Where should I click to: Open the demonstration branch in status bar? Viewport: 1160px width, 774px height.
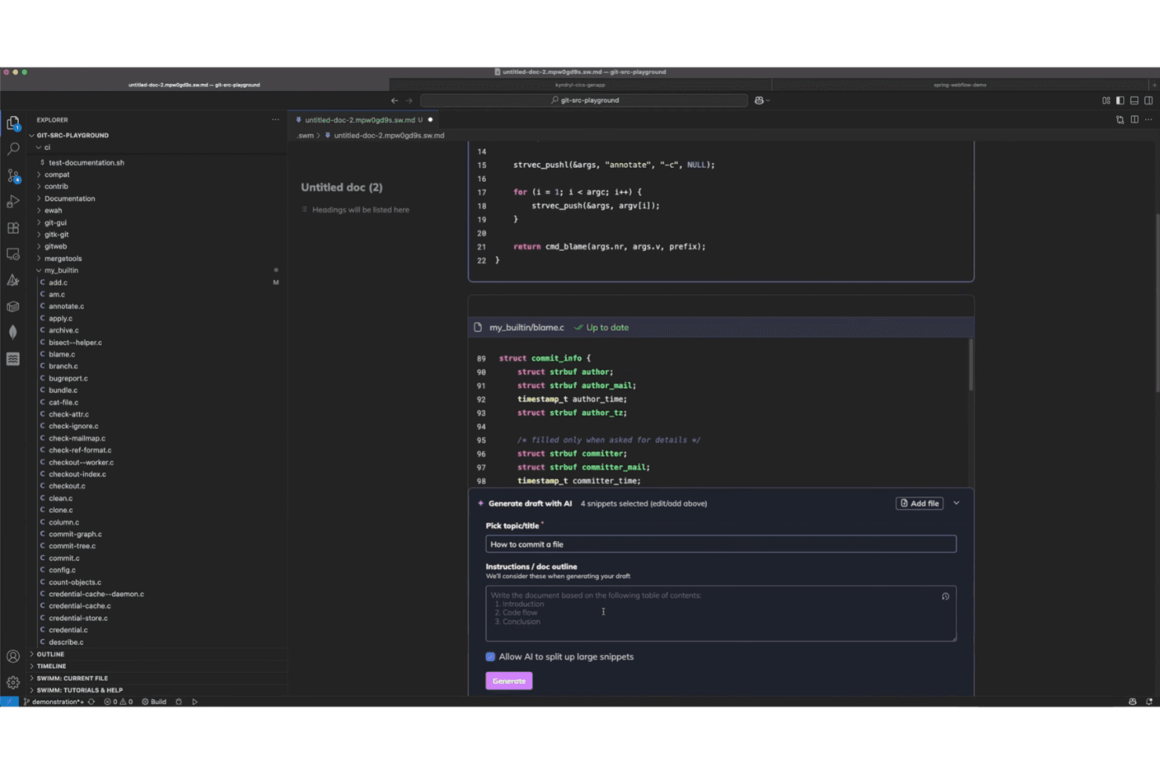(x=53, y=702)
